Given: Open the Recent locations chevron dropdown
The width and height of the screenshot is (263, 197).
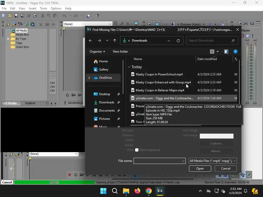Looking at the screenshot, I should 107,41.
